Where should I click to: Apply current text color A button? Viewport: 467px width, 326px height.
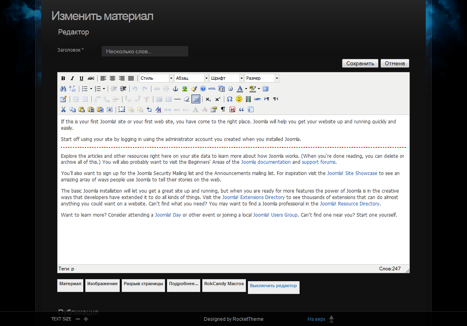240,89
